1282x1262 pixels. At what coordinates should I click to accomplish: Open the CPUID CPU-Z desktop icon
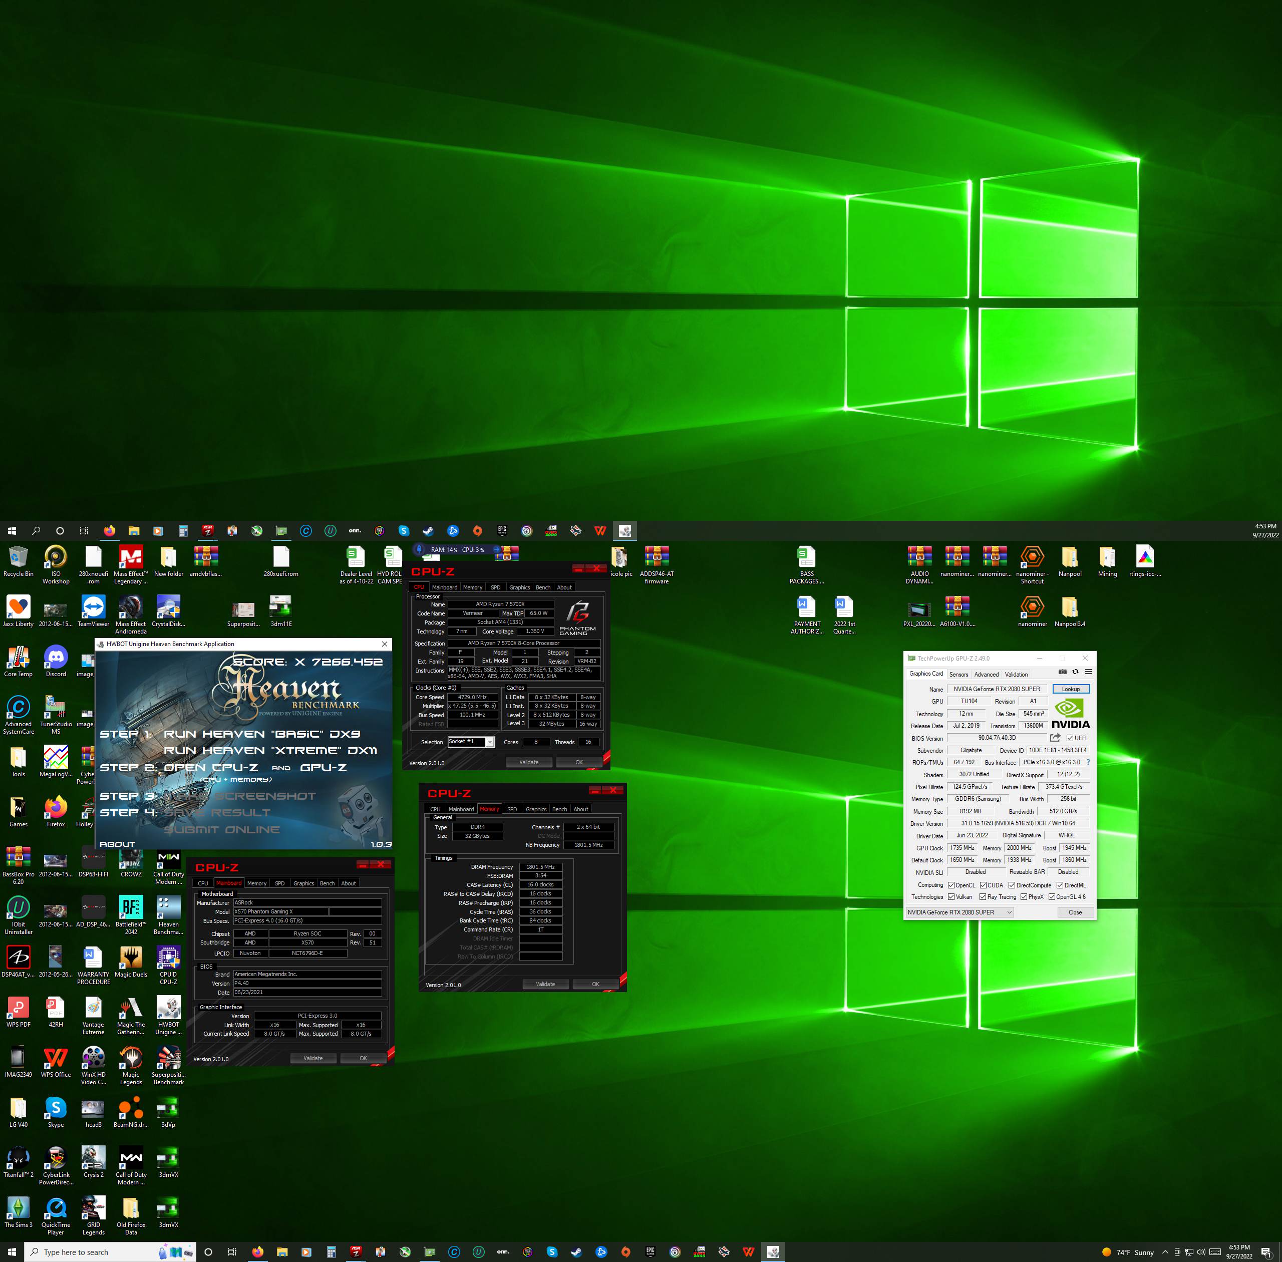[168, 965]
